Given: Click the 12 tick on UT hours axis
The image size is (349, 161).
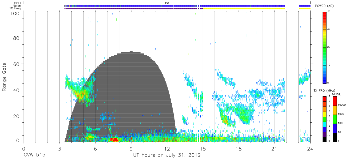Looking at the screenshot, I should (167, 149).
